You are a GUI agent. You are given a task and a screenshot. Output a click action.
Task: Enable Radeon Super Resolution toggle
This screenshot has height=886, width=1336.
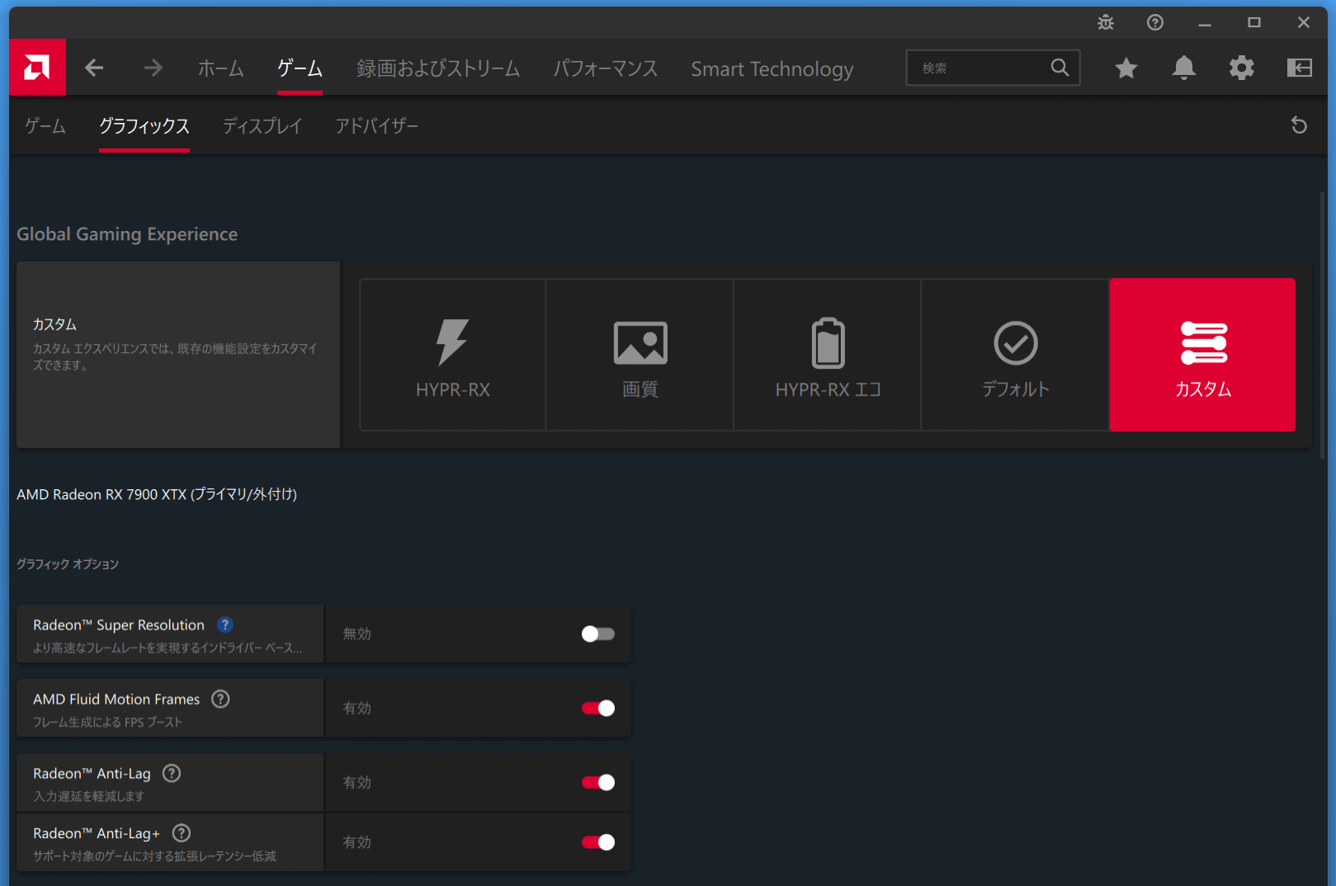(x=598, y=634)
